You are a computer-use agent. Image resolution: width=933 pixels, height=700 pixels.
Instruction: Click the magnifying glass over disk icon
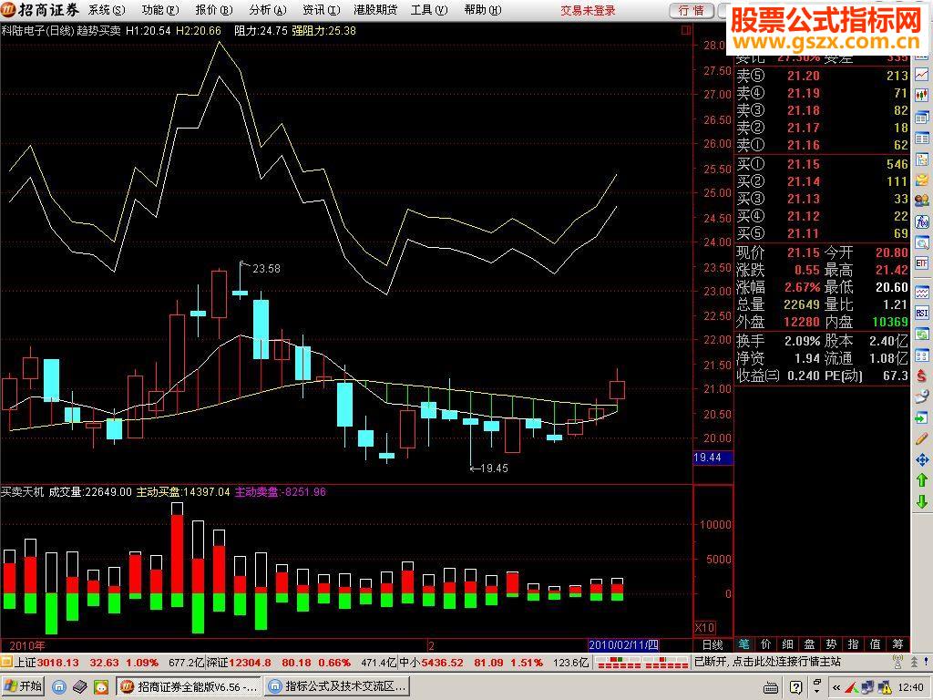click(922, 396)
